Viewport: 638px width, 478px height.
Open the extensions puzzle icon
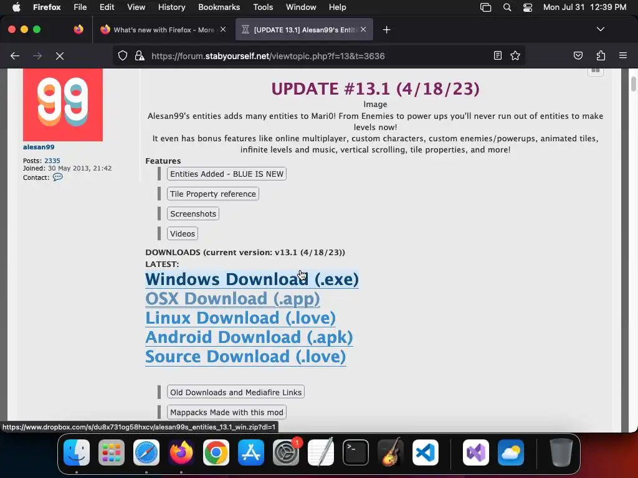pos(601,55)
